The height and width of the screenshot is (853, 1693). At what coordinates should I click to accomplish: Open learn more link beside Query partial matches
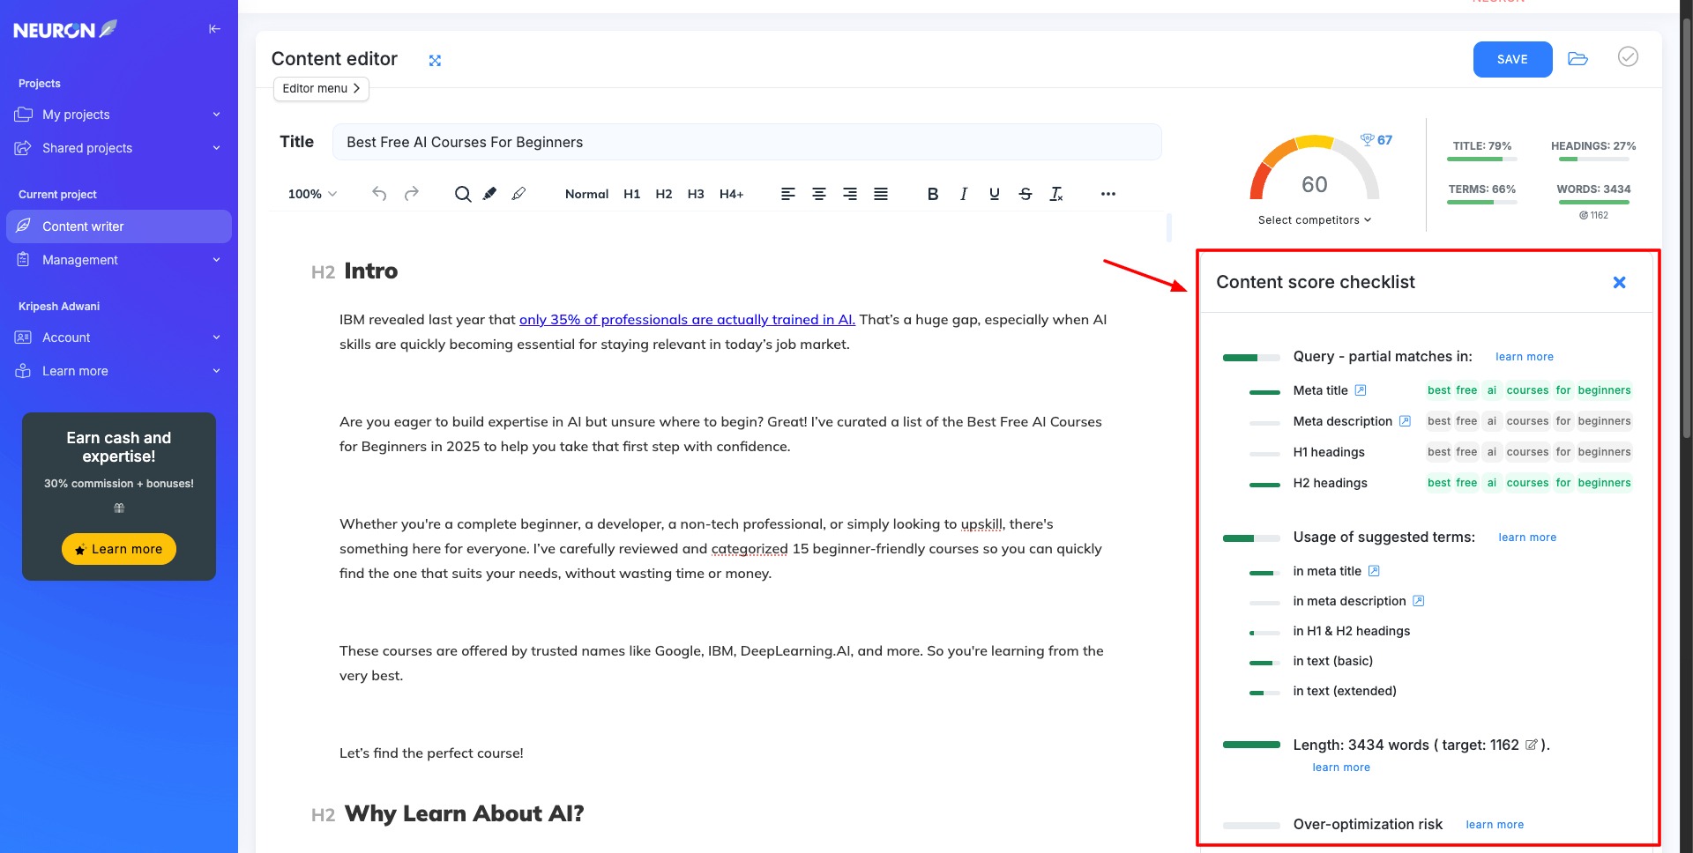(1525, 357)
